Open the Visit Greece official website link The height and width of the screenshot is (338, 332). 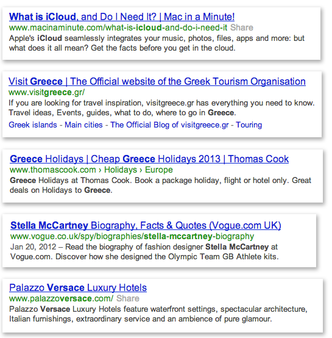[x=157, y=82]
